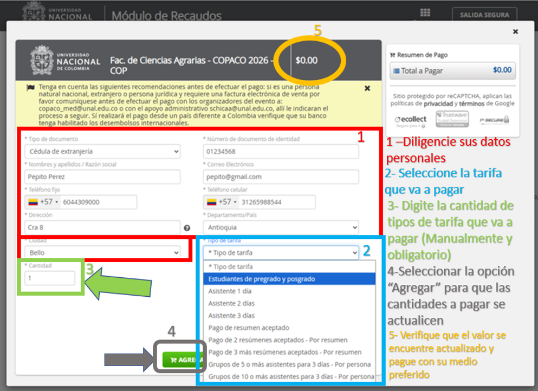Close the payment modal dialog
538x391 pixels.
click(515, 32)
